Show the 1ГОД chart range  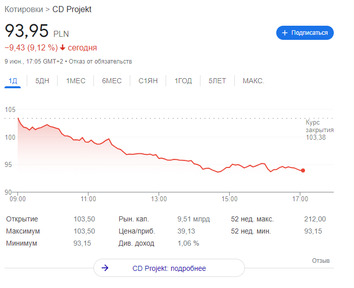[183, 81]
